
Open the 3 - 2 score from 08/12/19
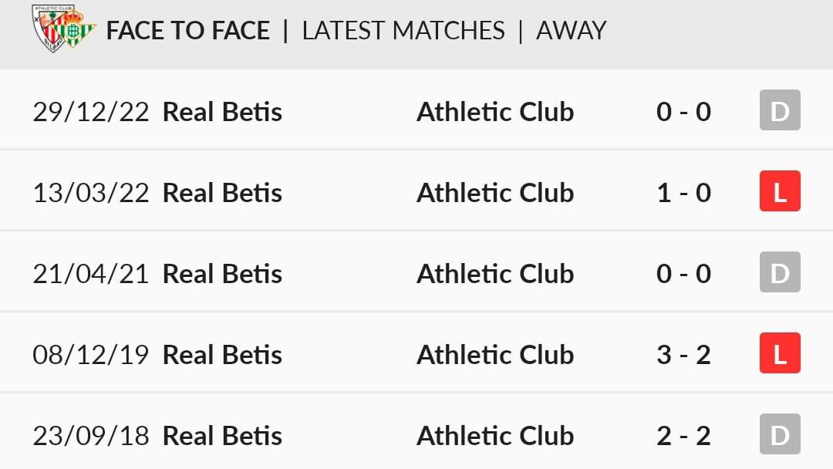click(683, 355)
